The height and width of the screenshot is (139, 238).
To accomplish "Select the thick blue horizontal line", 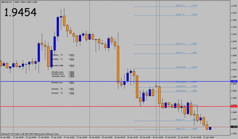I will (x=115, y=81).
